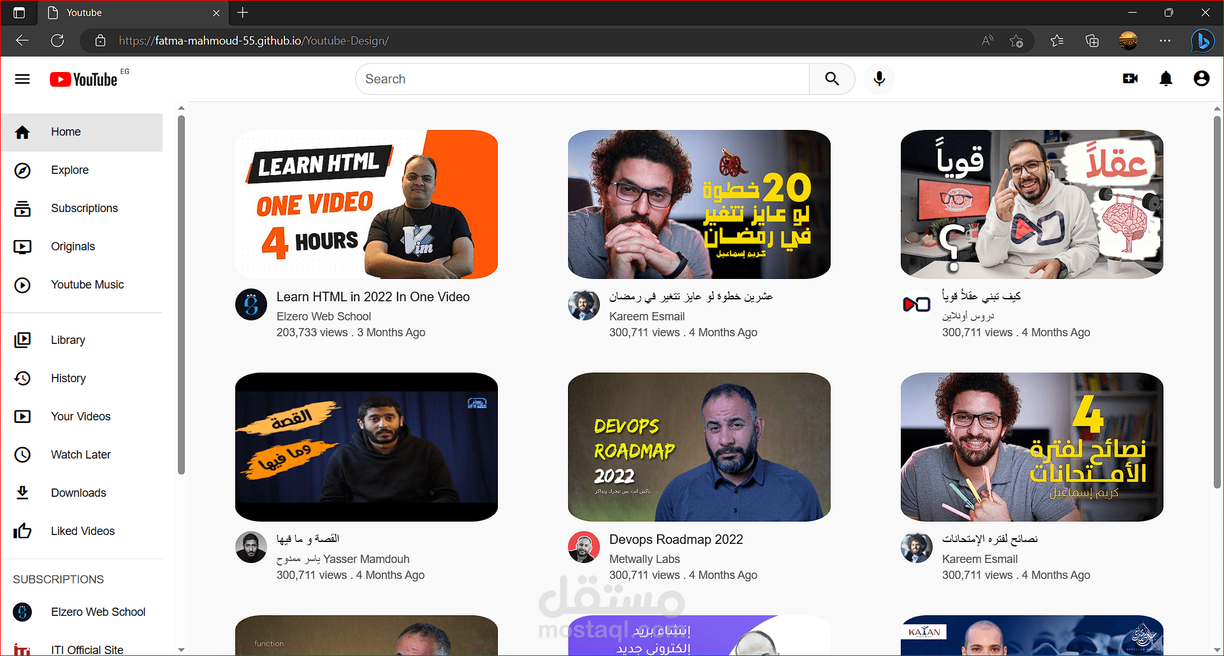Click the Explore compass icon
This screenshot has height=656, width=1224.
point(22,170)
